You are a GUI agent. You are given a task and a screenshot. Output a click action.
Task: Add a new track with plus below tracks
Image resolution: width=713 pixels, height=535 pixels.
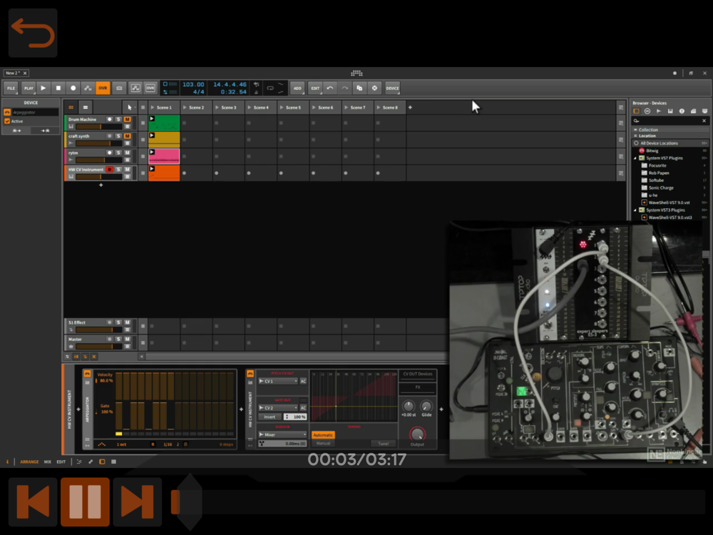(x=101, y=185)
